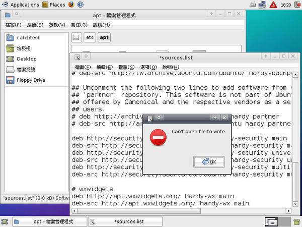Open the editor 編輯(E) menu

point(105,67)
